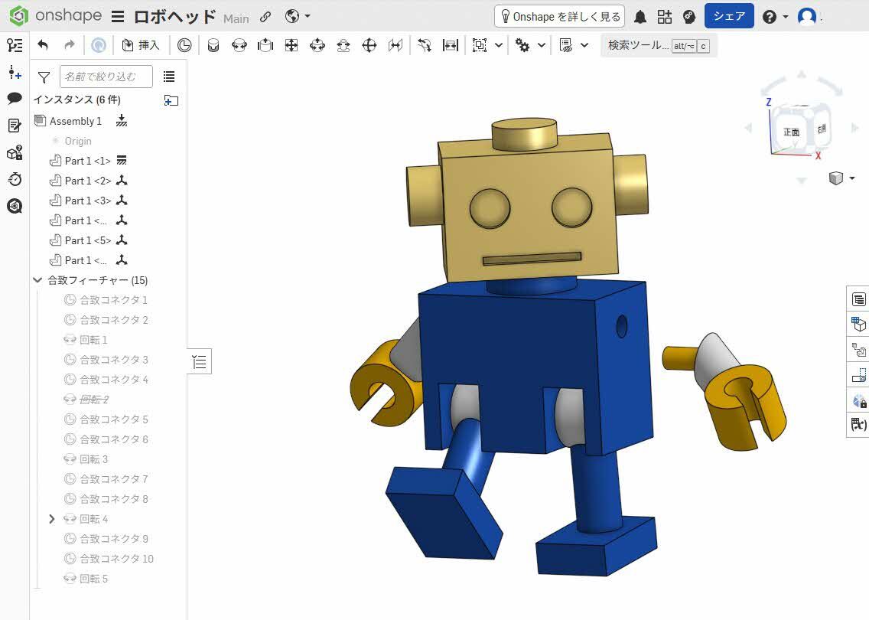Screen dimensions: 869x620
Task: Click the filter funnel icon
Action: (44, 77)
